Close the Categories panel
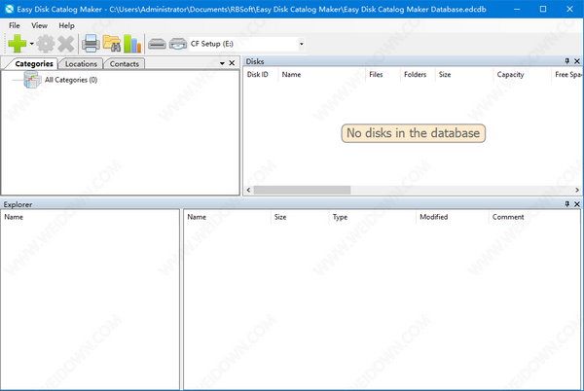This screenshot has width=584, height=391. 232,63
